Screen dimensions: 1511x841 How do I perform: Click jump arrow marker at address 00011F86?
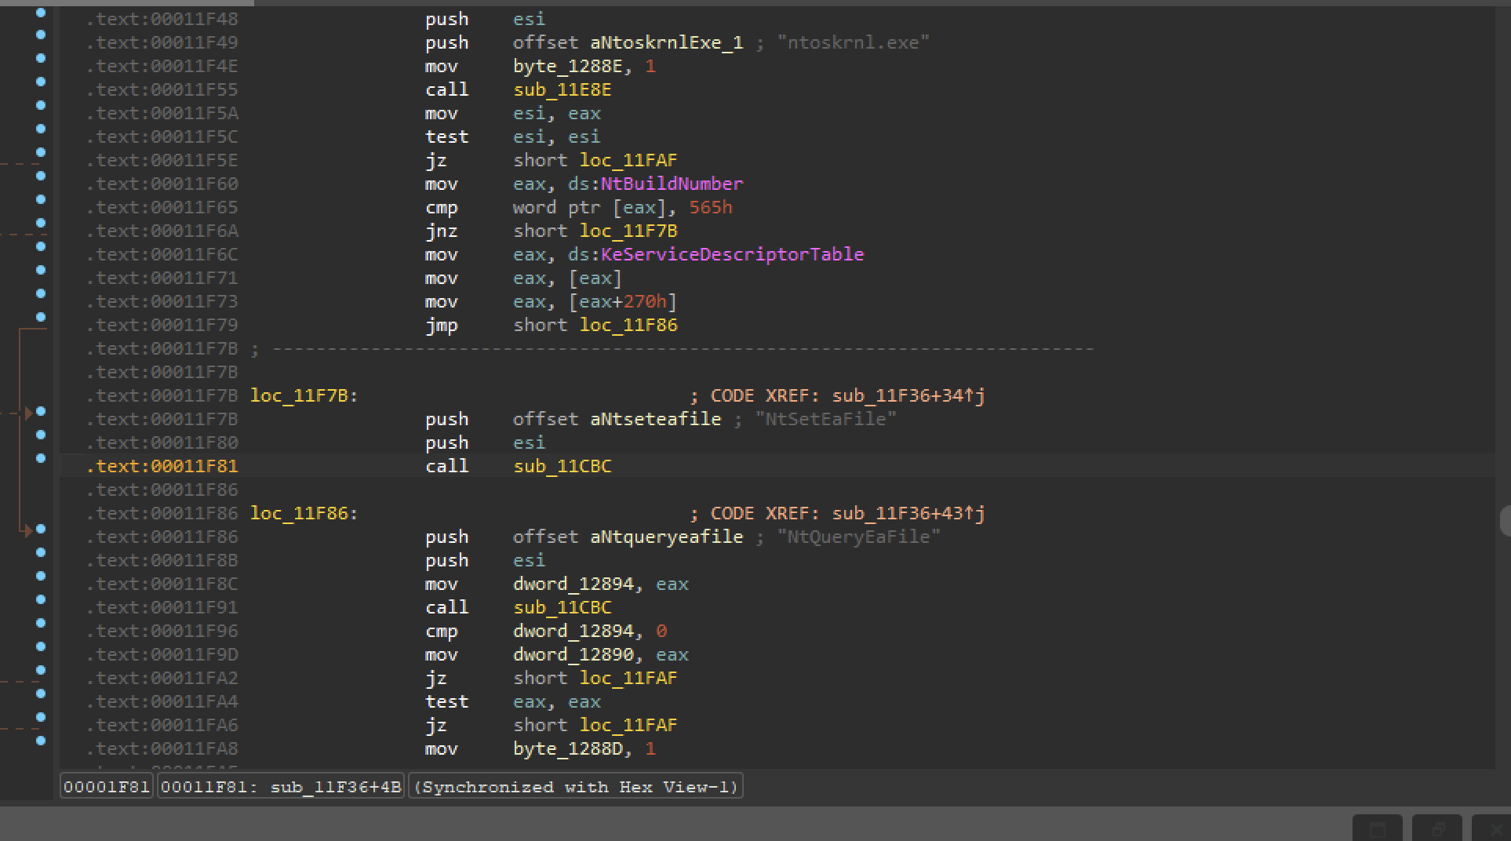pos(29,531)
